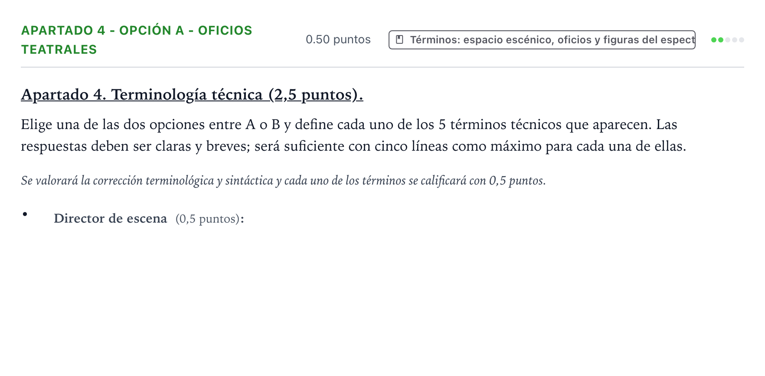765x376 pixels.
Task: Click the line starting 'respuestas deben ser claras'
Action: pos(353,146)
